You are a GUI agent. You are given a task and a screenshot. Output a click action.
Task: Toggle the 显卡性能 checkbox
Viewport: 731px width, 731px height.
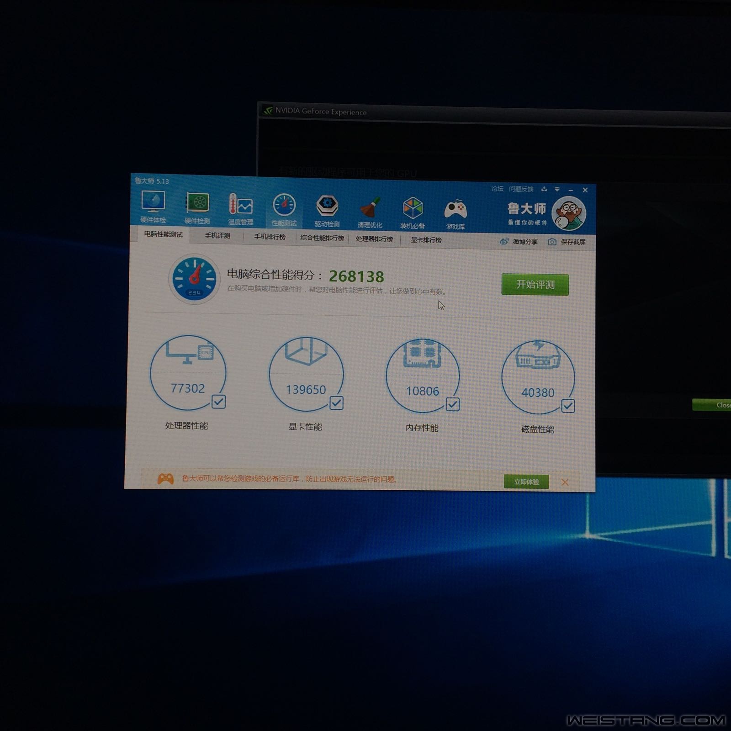(x=336, y=403)
